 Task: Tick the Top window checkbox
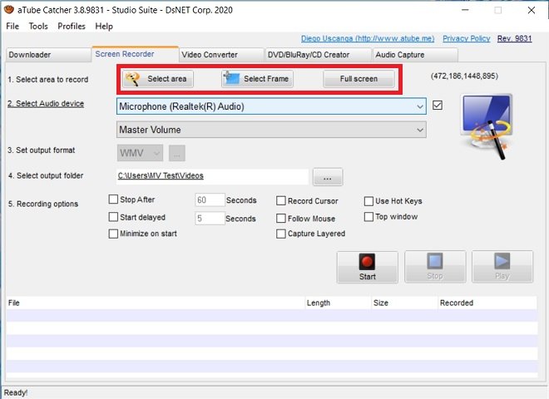368,217
